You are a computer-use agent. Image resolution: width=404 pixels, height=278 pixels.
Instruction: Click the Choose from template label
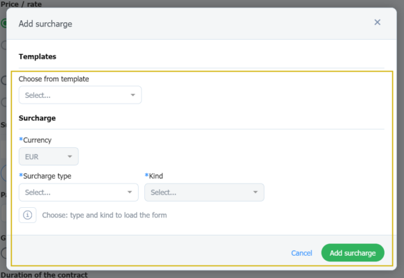coord(54,79)
